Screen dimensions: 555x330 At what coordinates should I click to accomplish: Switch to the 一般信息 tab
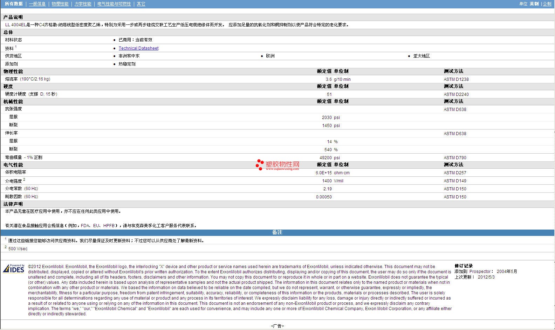pyautogui.click(x=37, y=4)
